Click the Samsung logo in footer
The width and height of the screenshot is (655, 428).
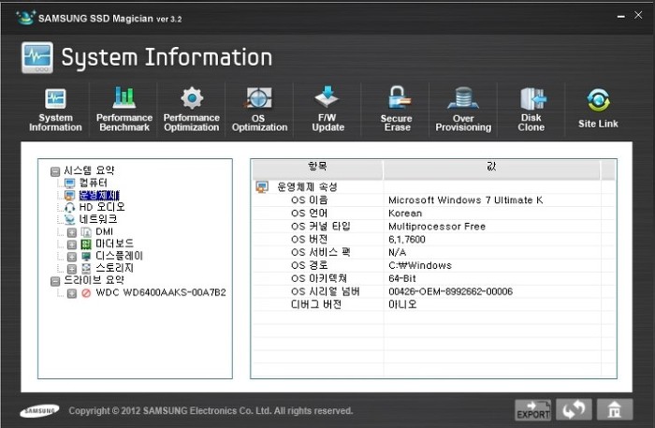click(39, 411)
